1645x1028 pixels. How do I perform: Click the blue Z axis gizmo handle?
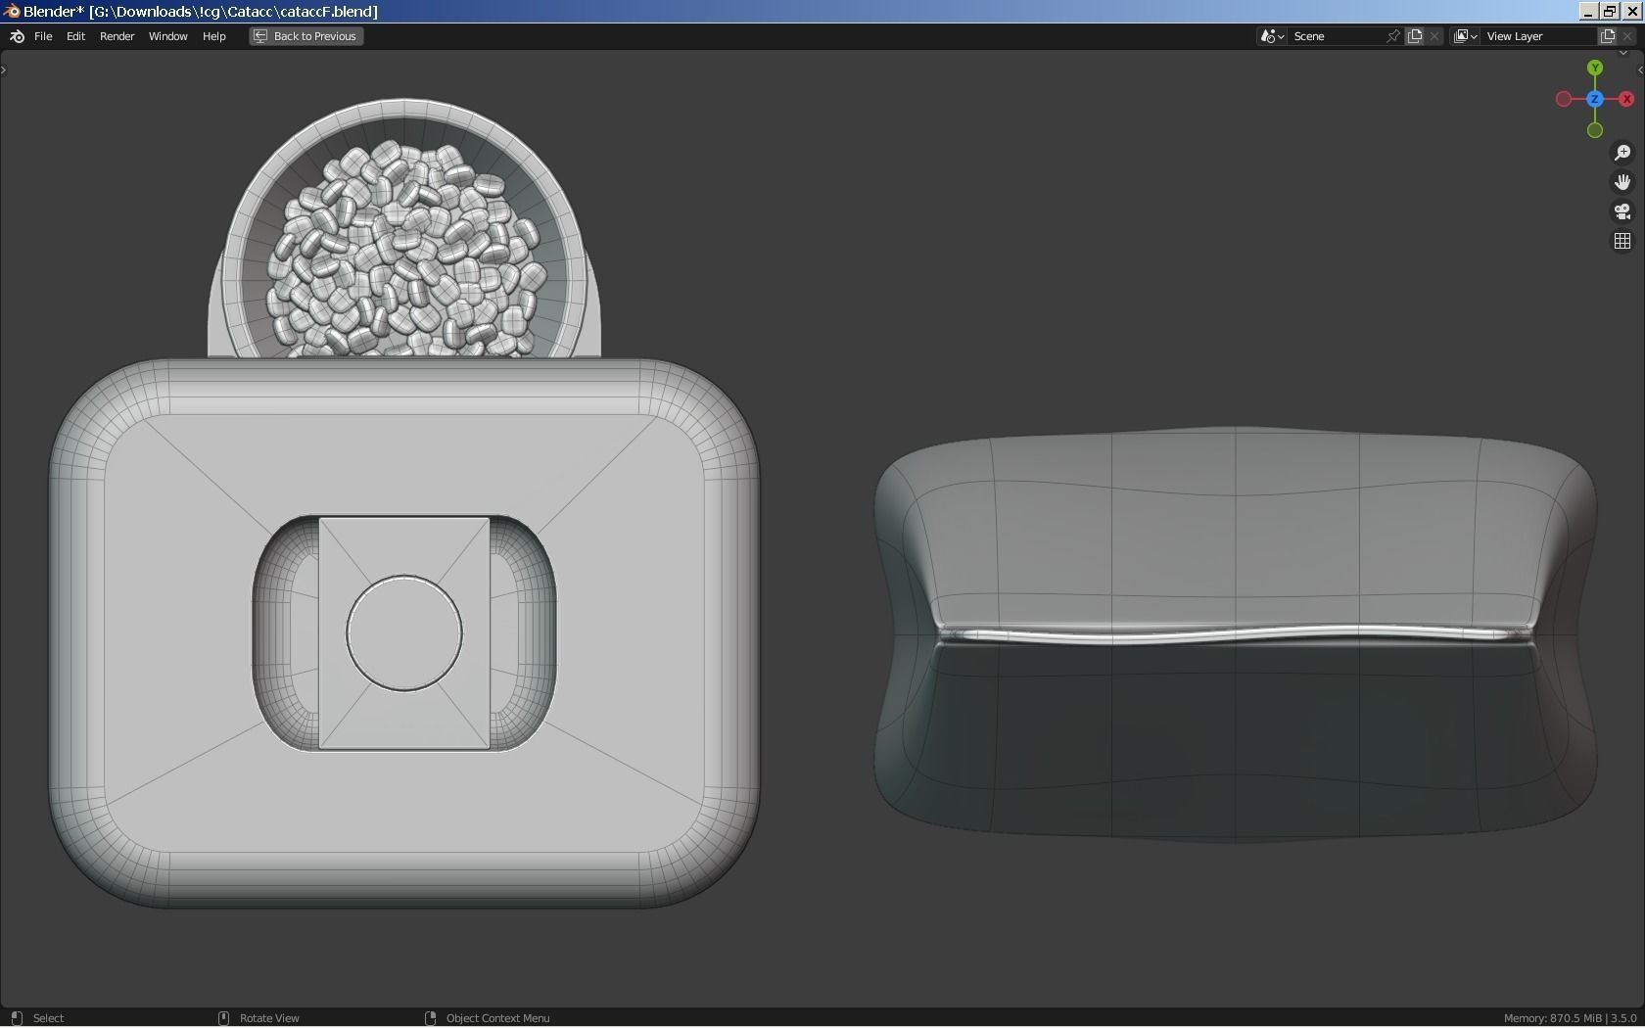pyautogui.click(x=1595, y=99)
